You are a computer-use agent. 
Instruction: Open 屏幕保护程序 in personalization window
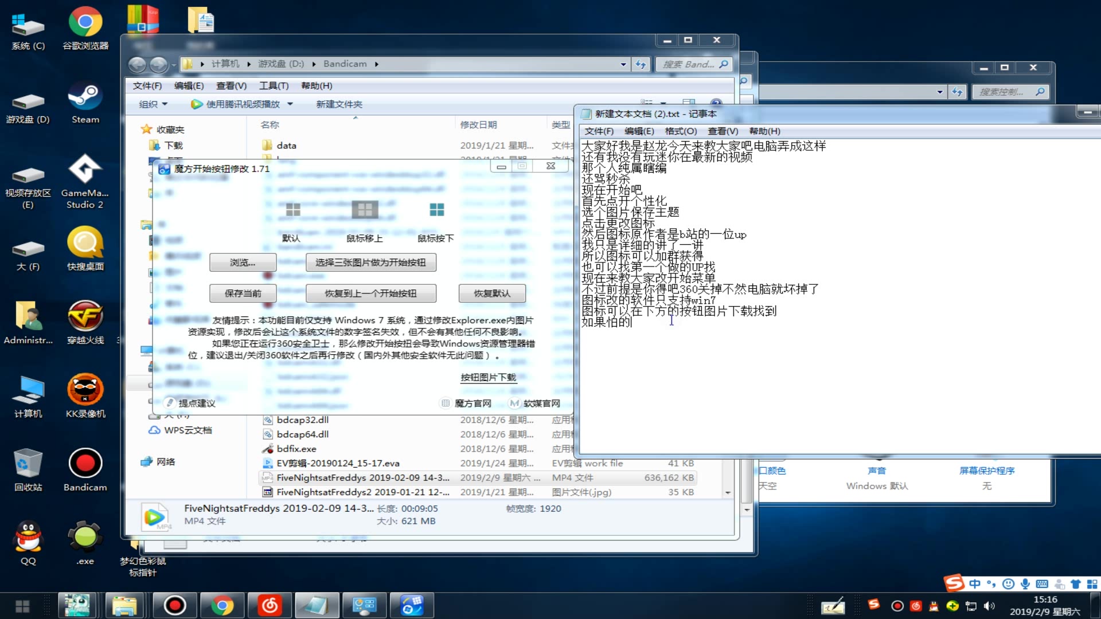(986, 471)
